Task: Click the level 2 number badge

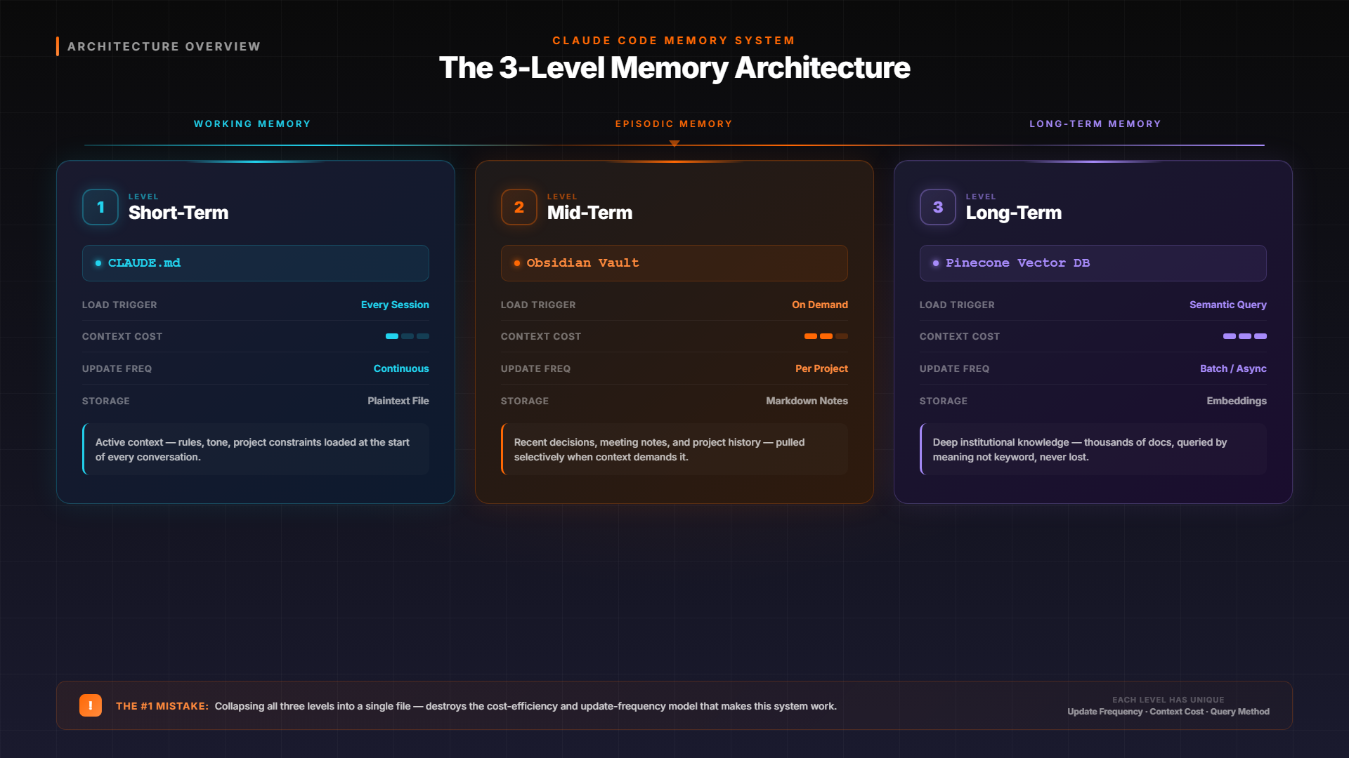Action: (519, 207)
